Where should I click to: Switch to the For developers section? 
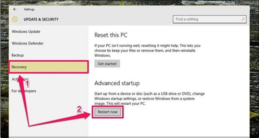click(x=24, y=91)
